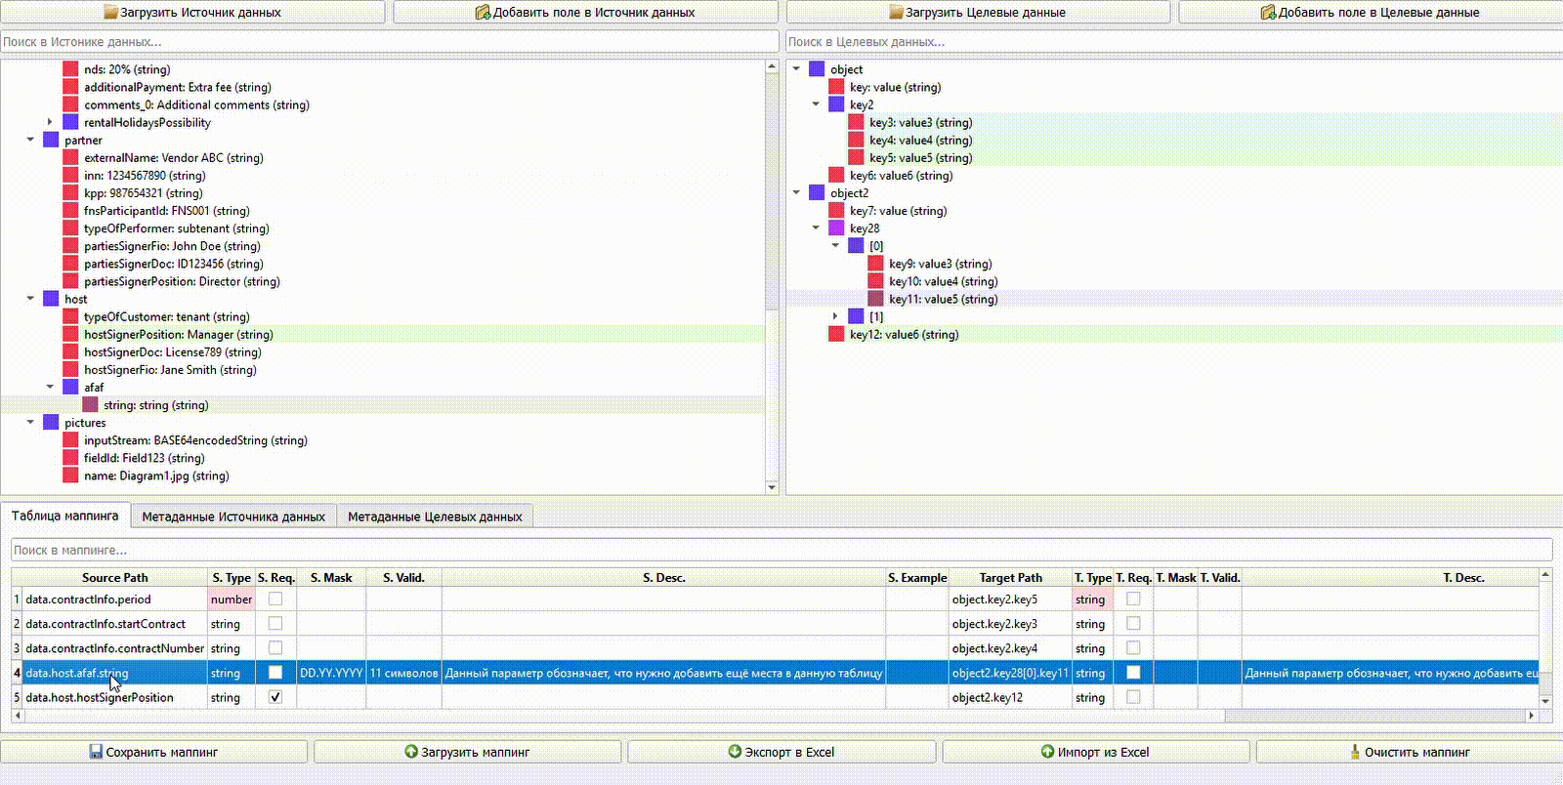Click the green icon on Импорт из Excel

point(1048,752)
